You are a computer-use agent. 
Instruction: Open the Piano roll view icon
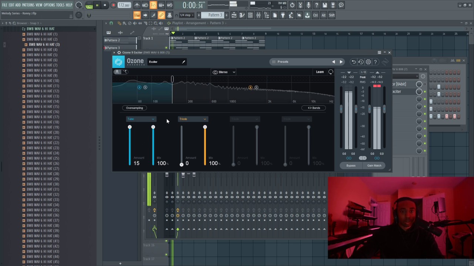242,15
